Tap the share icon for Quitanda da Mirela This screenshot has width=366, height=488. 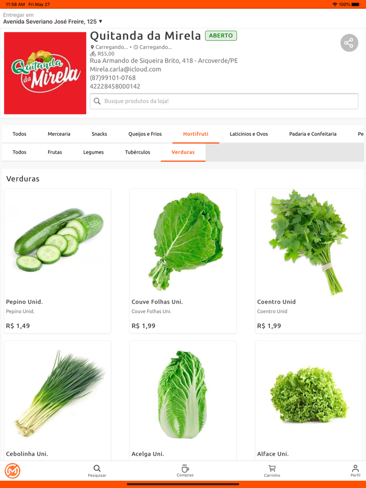pos(349,43)
